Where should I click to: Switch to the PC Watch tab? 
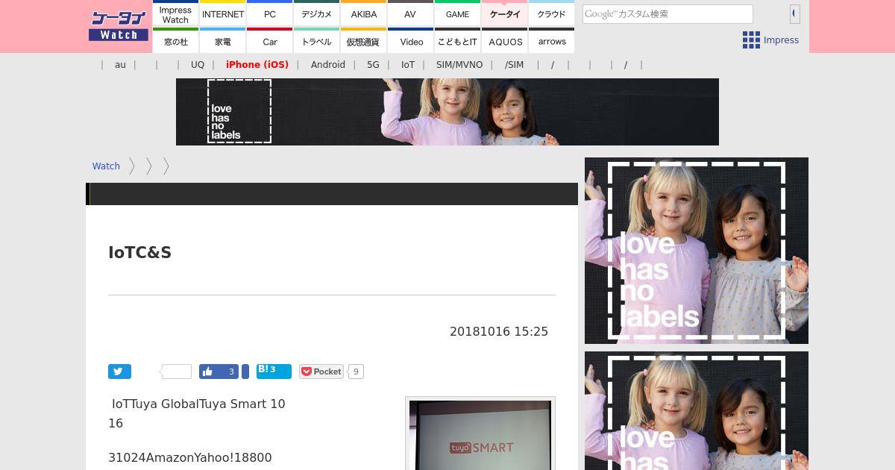(270, 14)
